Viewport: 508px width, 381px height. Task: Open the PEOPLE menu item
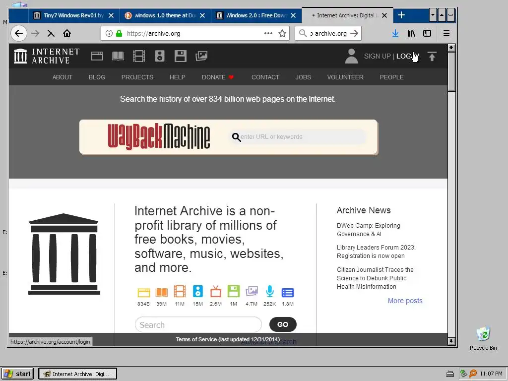(392, 77)
